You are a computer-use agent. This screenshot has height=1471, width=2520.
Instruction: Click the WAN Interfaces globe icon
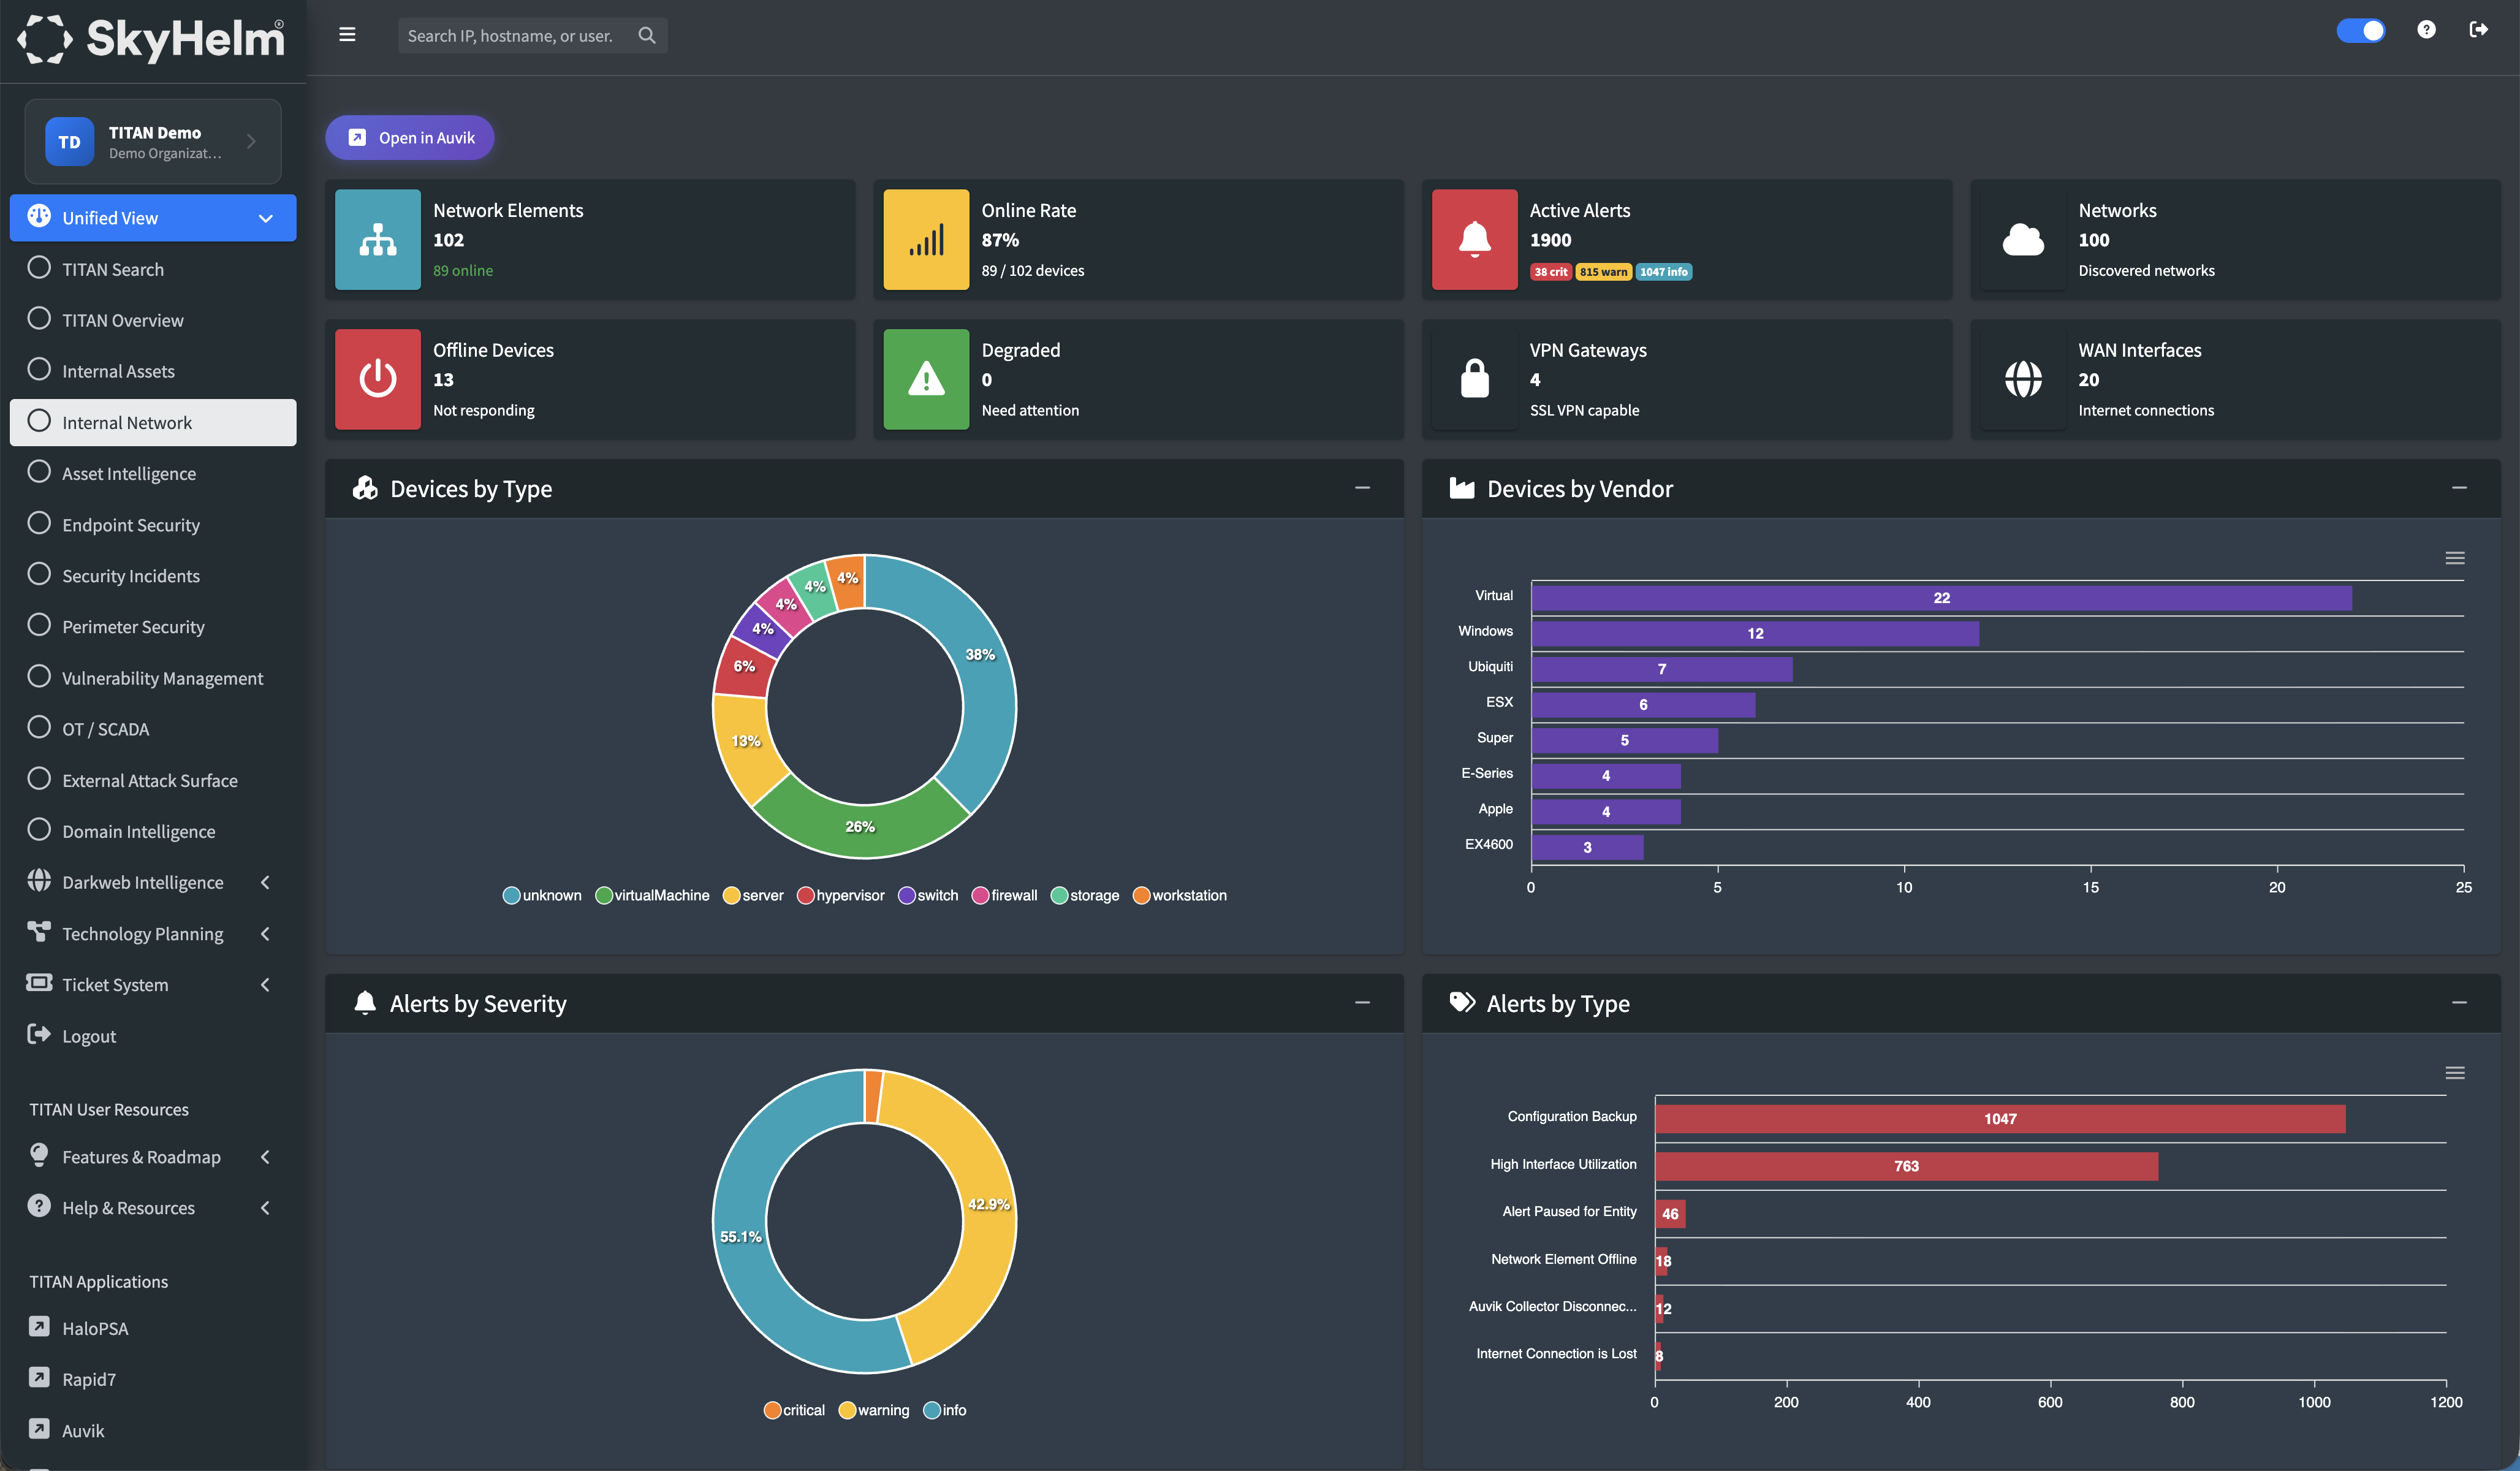[2023, 379]
